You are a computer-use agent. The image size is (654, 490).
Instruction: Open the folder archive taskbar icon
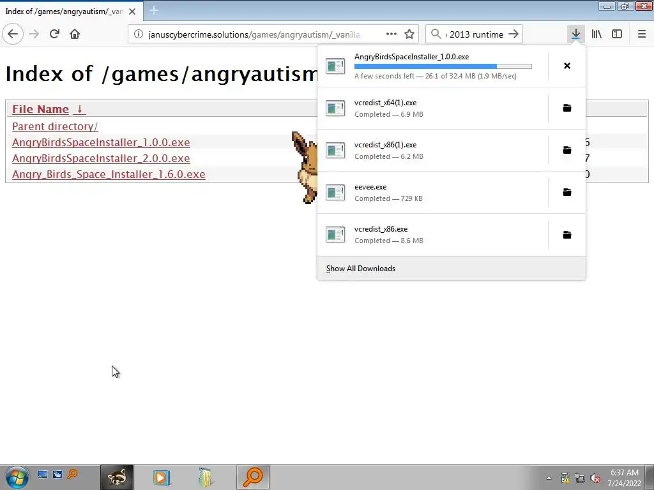point(205,477)
